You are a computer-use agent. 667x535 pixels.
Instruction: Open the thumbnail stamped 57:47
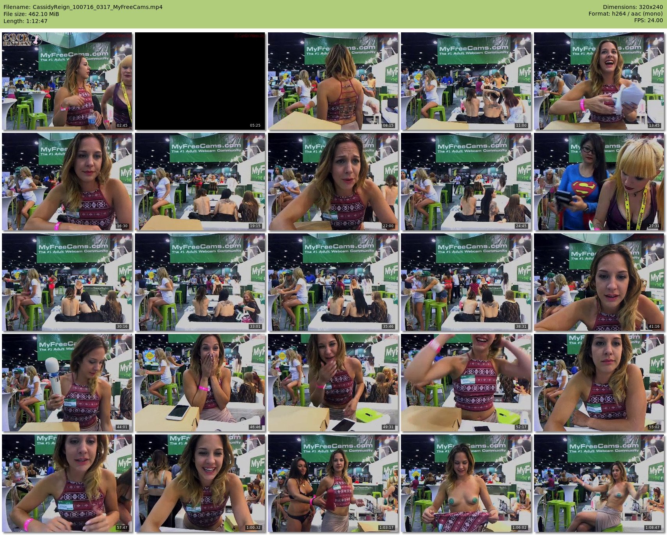click(67, 483)
